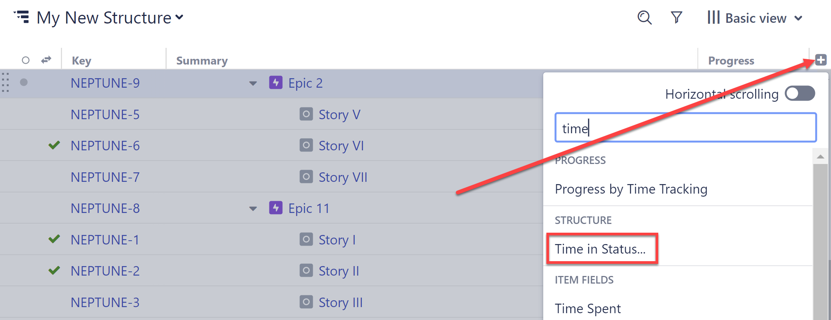Click the NEPTUNE-5 issue key link

tap(105, 114)
